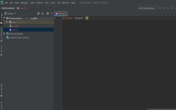Toggle the 1: Project tool window sidebar button
The height and width of the screenshot is (110, 176).
click(2, 18)
